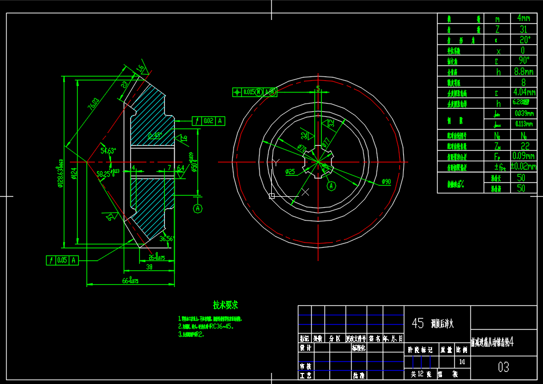Image resolution: width=543 pixels, height=384 pixels.
Task: Select the '分区' header cell
Action: click(x=334, y=339)
